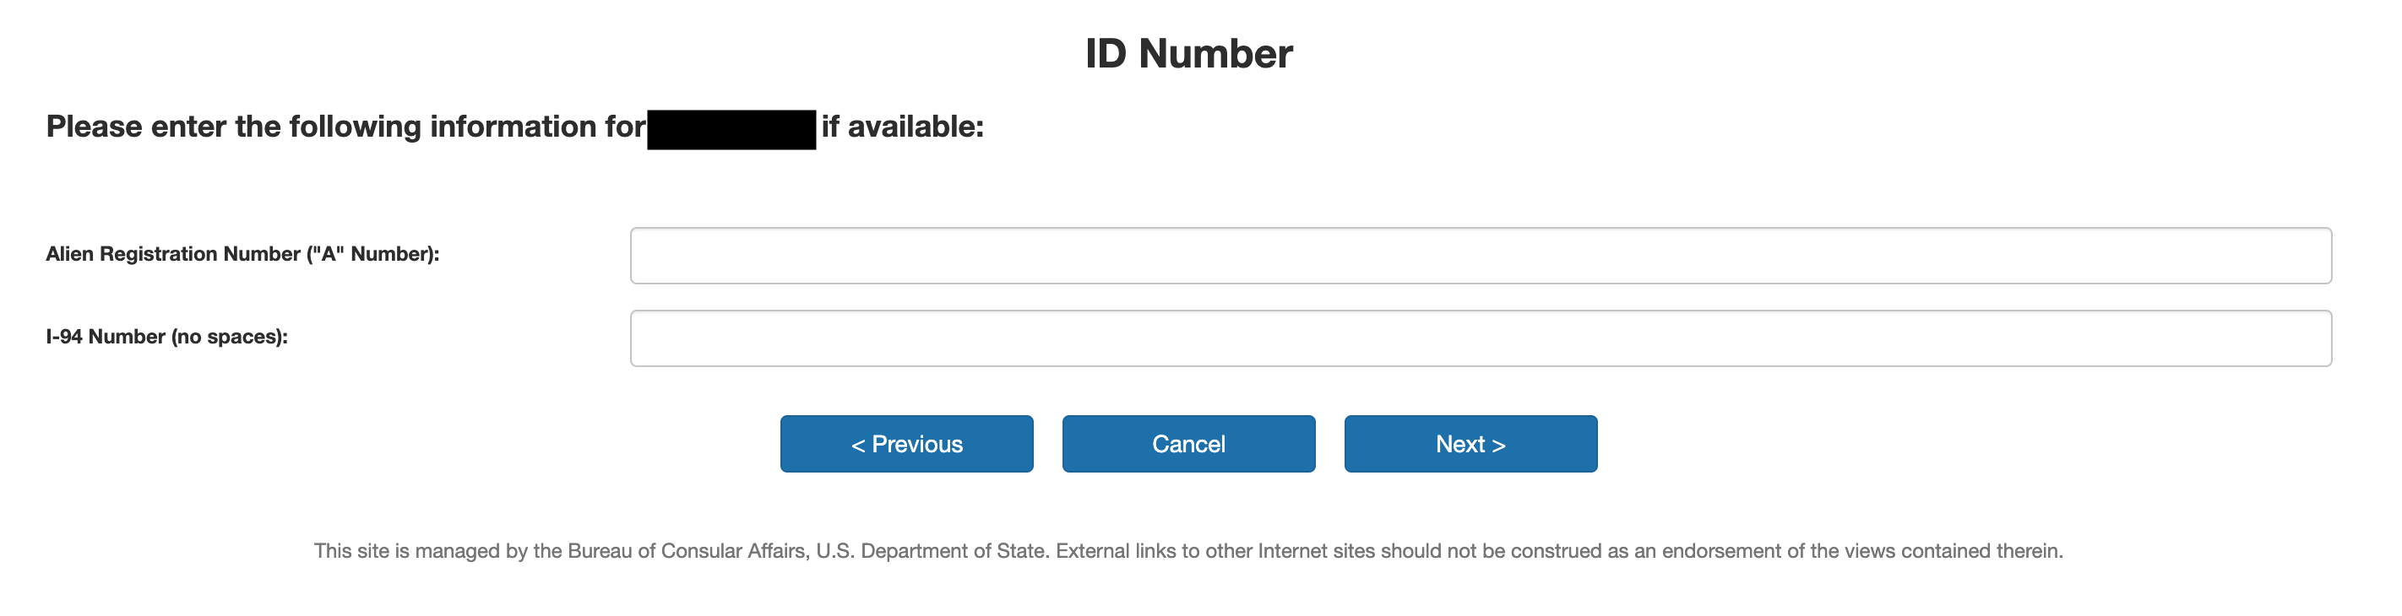Viewport: 2402px width, 616px height.
Task: Proceed using the Next button
Action: 1470,444
